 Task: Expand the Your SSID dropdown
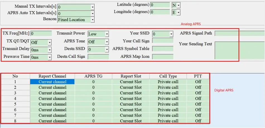tap(171, 34)
